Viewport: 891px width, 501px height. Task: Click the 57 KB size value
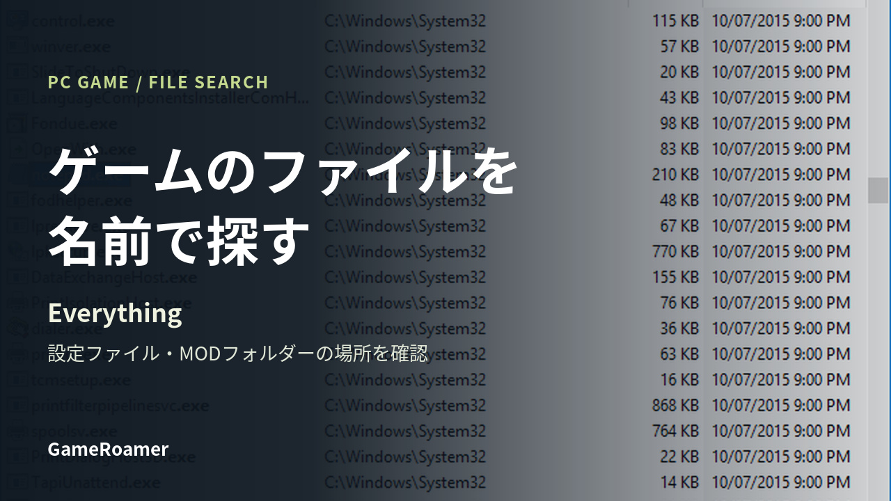(x=679, y=47)
